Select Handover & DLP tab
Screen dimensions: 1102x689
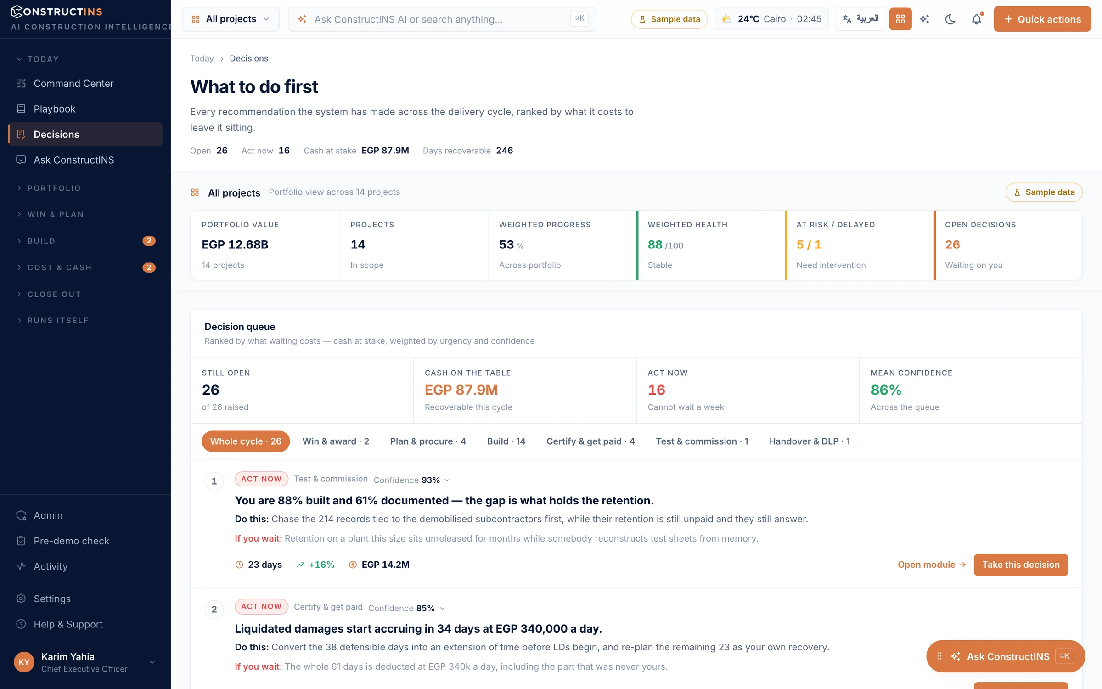coord(810,441)
